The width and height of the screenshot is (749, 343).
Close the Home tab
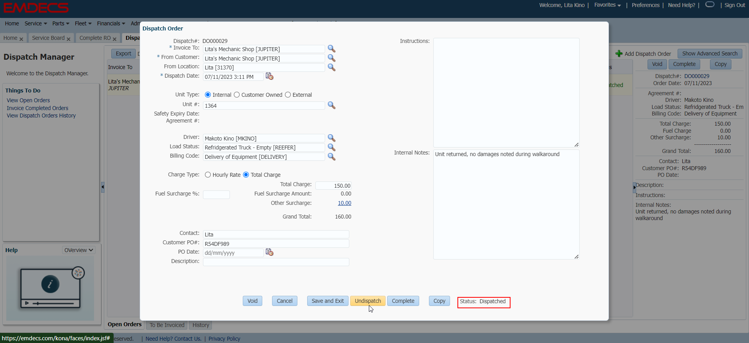pyautogui.click(x=21, y=39)
